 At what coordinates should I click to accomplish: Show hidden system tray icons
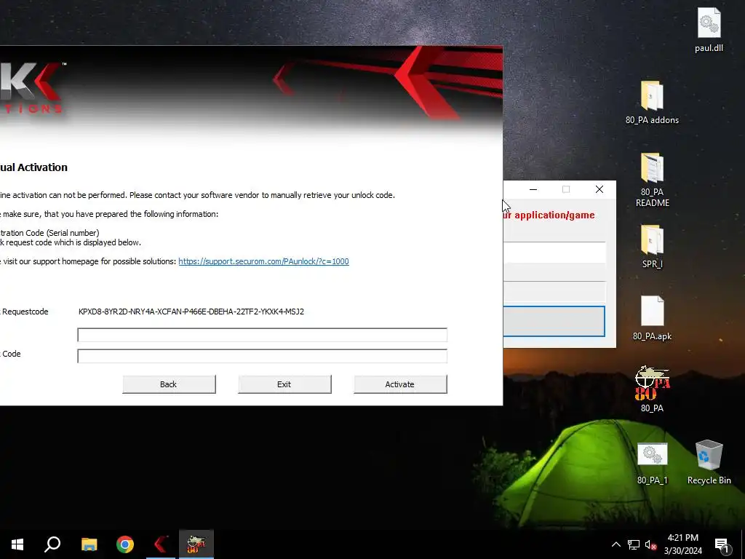tap(615, 544)
